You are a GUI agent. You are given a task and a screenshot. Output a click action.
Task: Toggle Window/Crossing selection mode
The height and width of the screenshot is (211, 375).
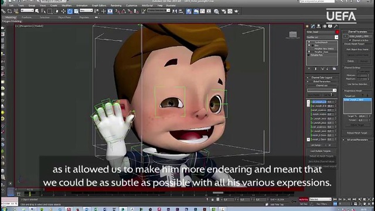pyautogui.click(x=56, y=11)
